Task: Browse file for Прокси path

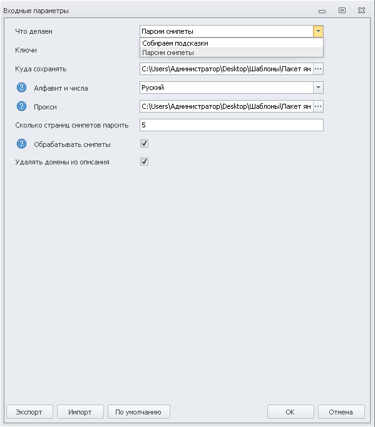Action: point(318,106)
